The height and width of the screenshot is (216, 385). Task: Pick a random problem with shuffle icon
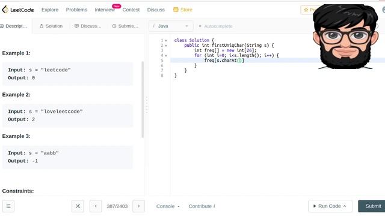point(78,206)
